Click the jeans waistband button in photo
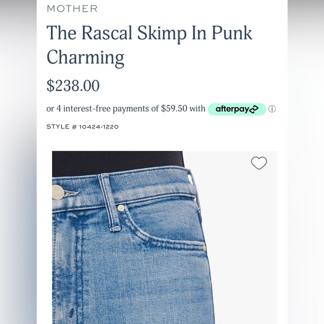324x324 pixels. 58,192
